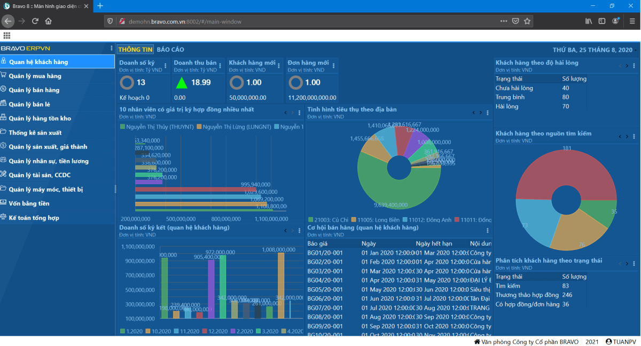Open the options menu of Cơ hội bán hàng panel

click(x=487, y=231)
